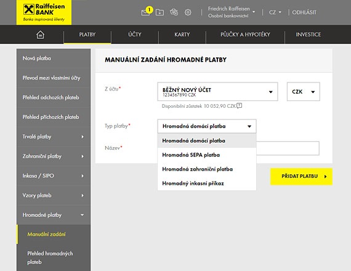Click the help icon next to available balance
The image size is (351, 271).
[240, 105]
